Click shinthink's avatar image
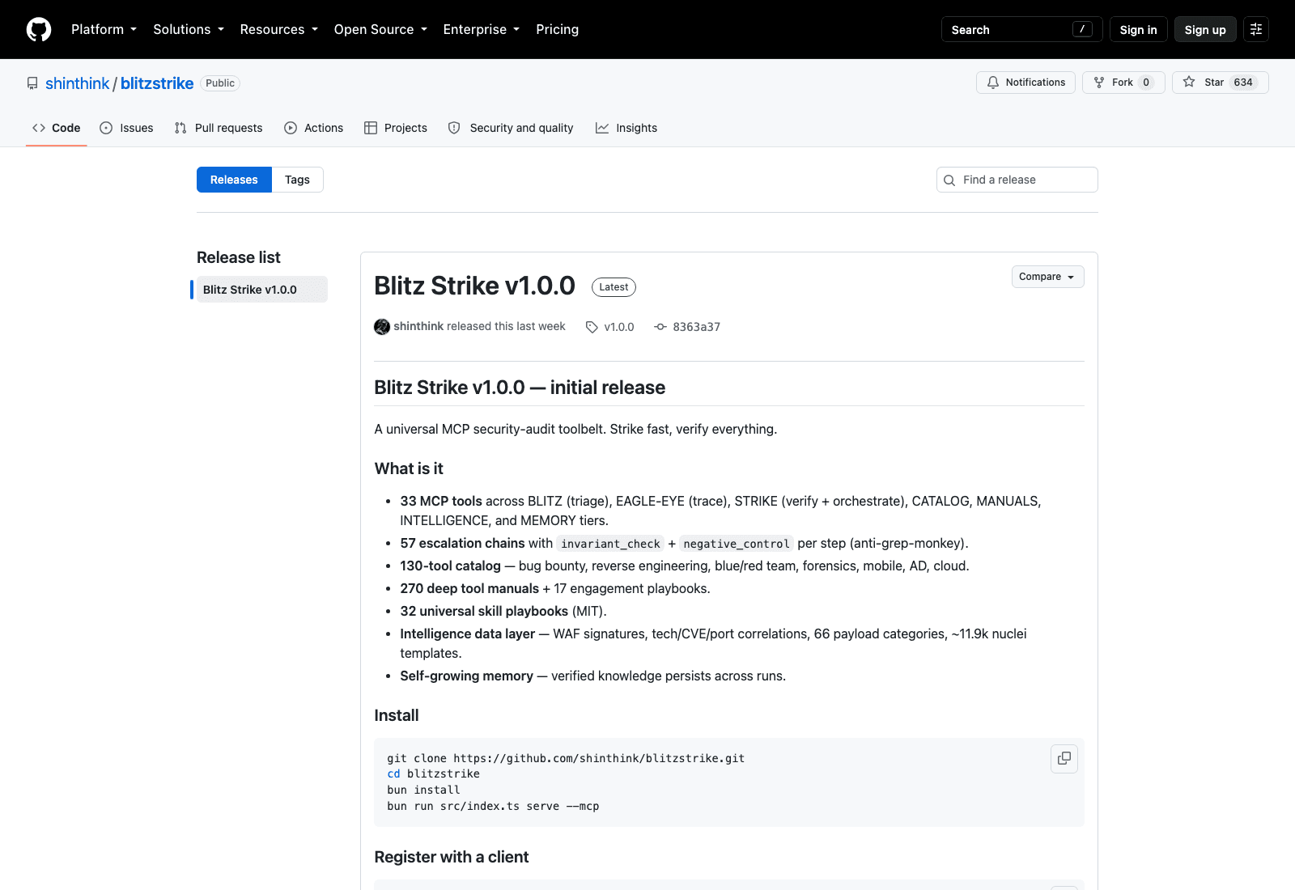The width and height of the screenshot is (1295, 890). (382, 327)
